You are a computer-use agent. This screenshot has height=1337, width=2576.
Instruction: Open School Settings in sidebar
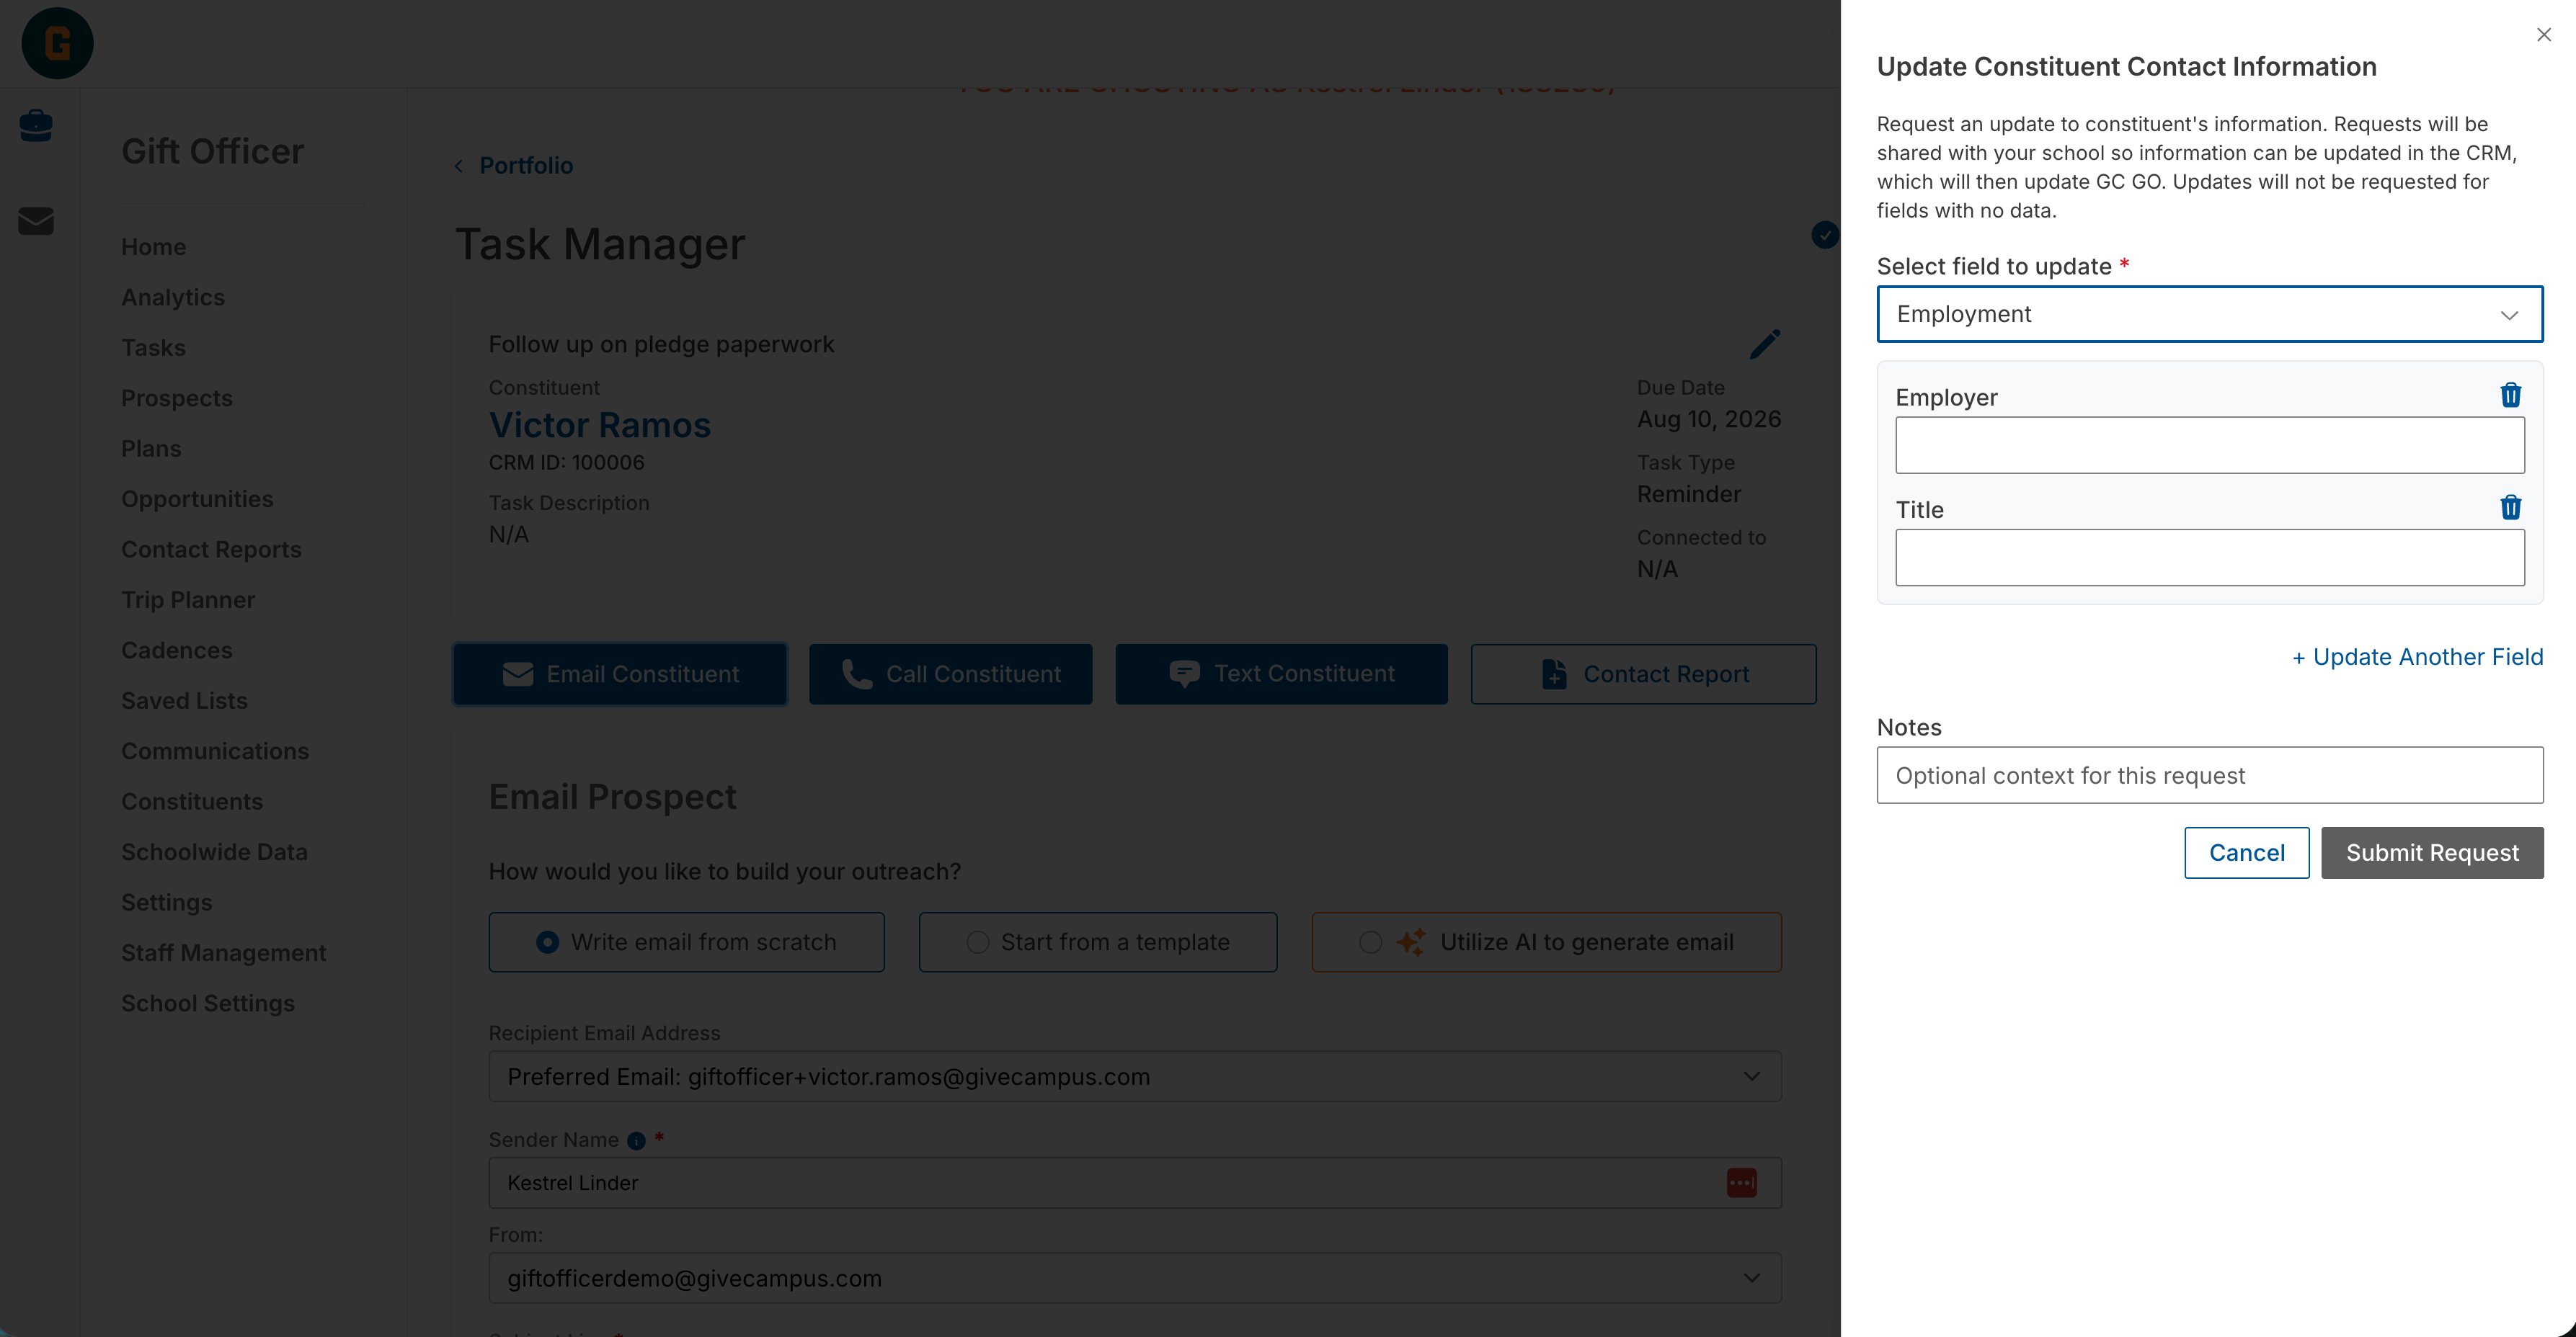pos(208,1003)
